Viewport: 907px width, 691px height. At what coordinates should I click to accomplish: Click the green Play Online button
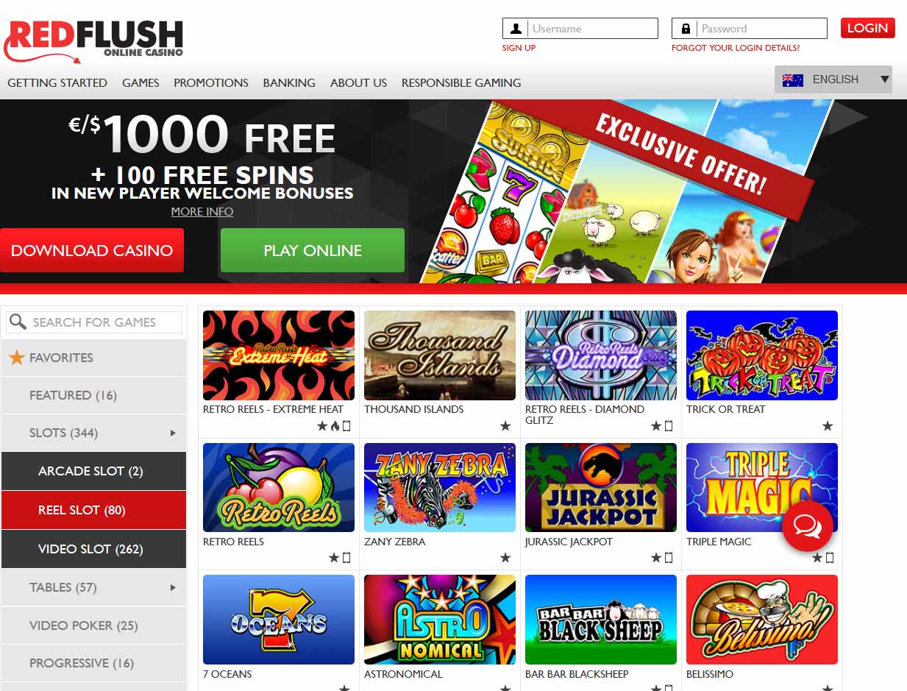313,250
